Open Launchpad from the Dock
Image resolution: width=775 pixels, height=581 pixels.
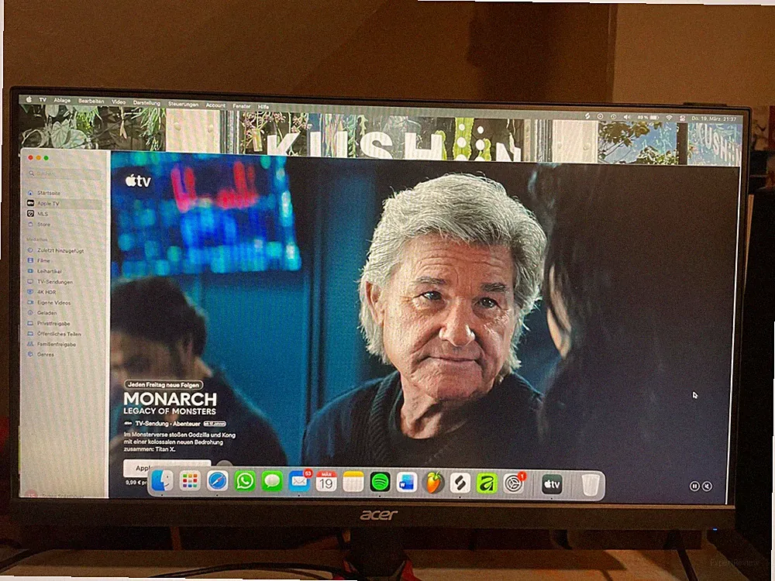tap(190, 481)
